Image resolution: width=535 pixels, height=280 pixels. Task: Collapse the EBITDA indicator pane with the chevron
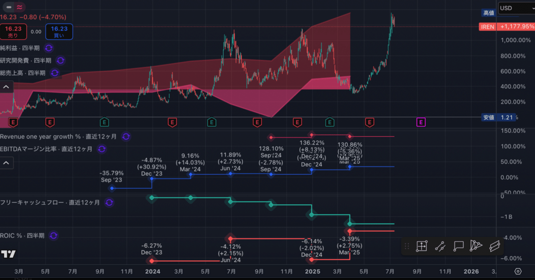(x=7, y=163)
